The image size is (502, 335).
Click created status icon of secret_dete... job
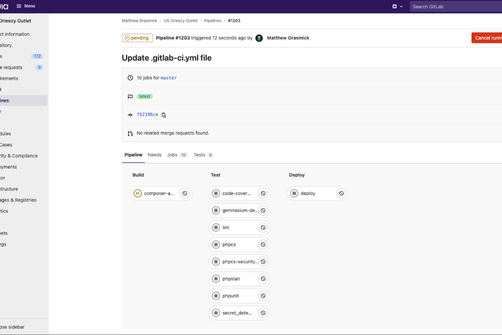tap(216, 313)
